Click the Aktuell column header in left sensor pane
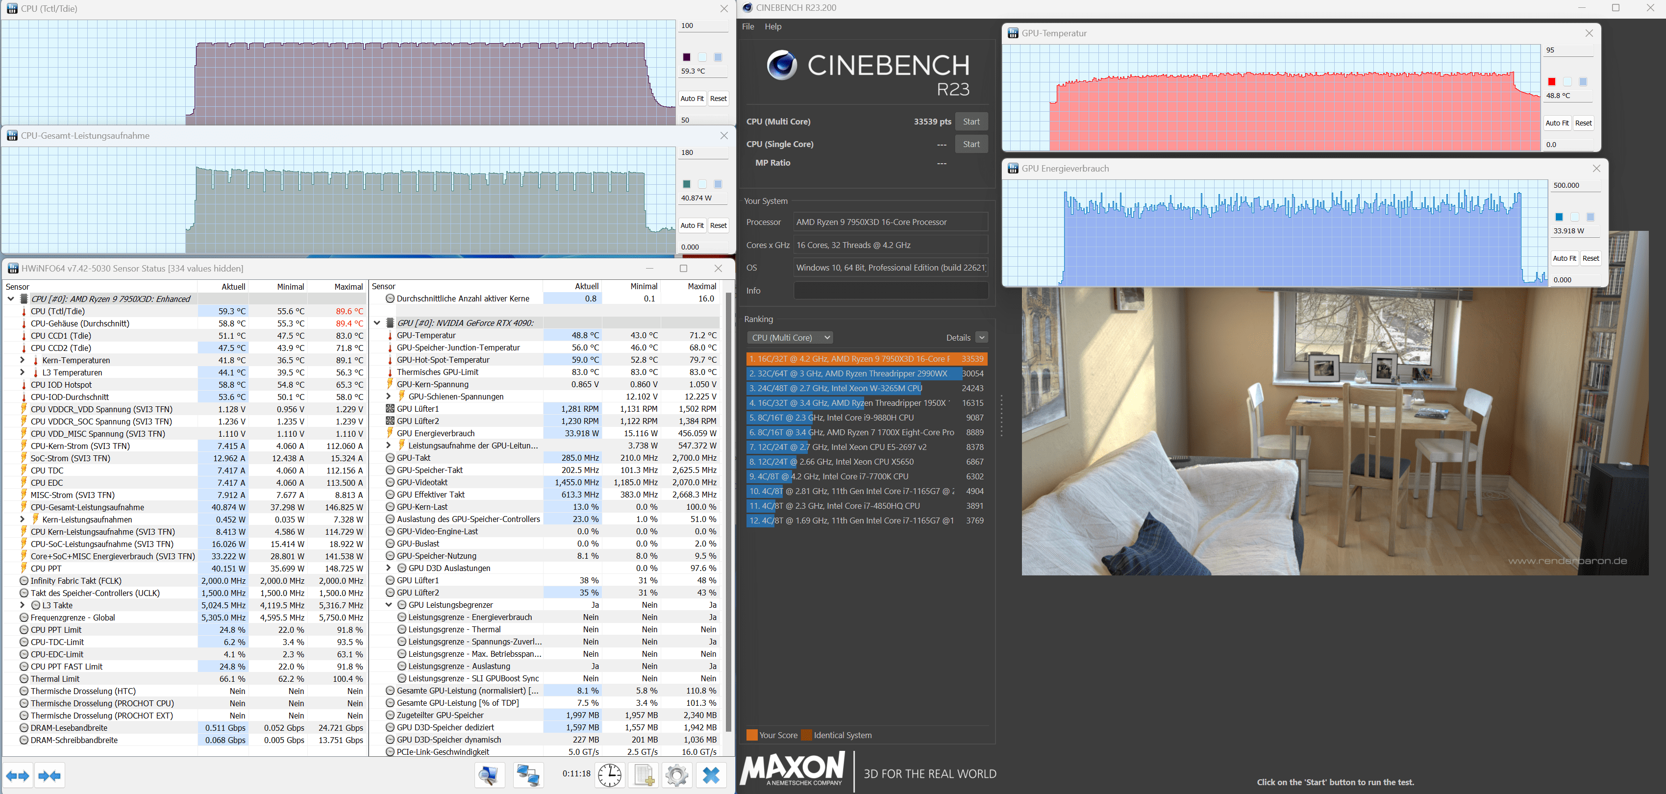 point(224,286)
